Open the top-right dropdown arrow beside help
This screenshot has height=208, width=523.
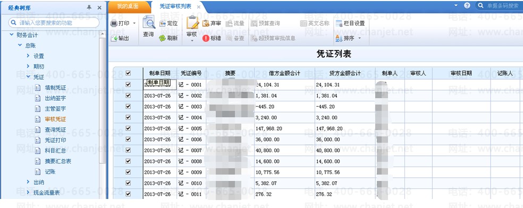pyautogui.click(x=456, y=6)
